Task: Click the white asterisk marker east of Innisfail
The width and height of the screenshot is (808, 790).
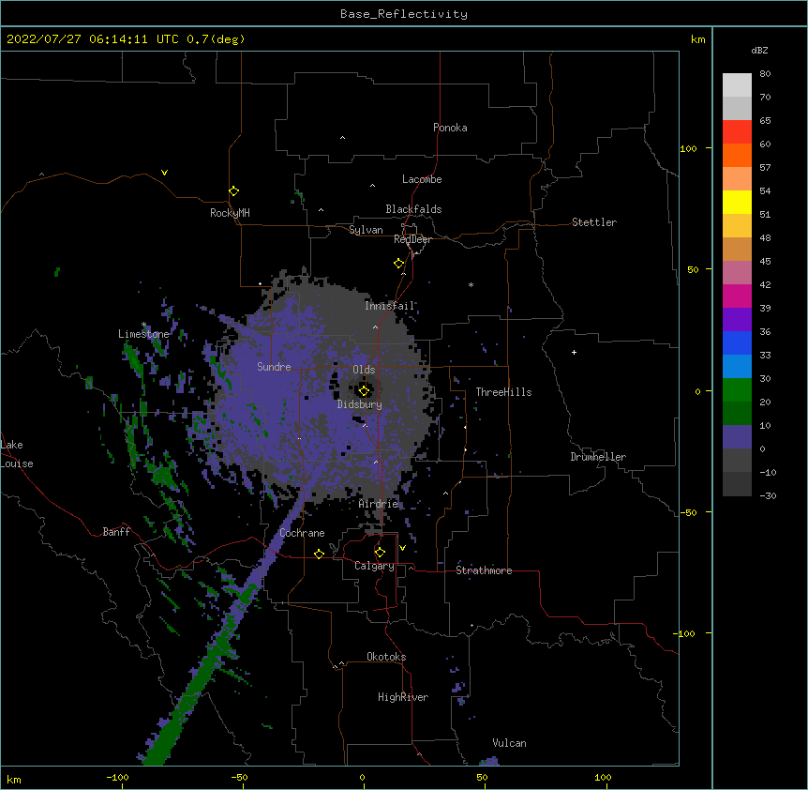Action: [471, 284]
